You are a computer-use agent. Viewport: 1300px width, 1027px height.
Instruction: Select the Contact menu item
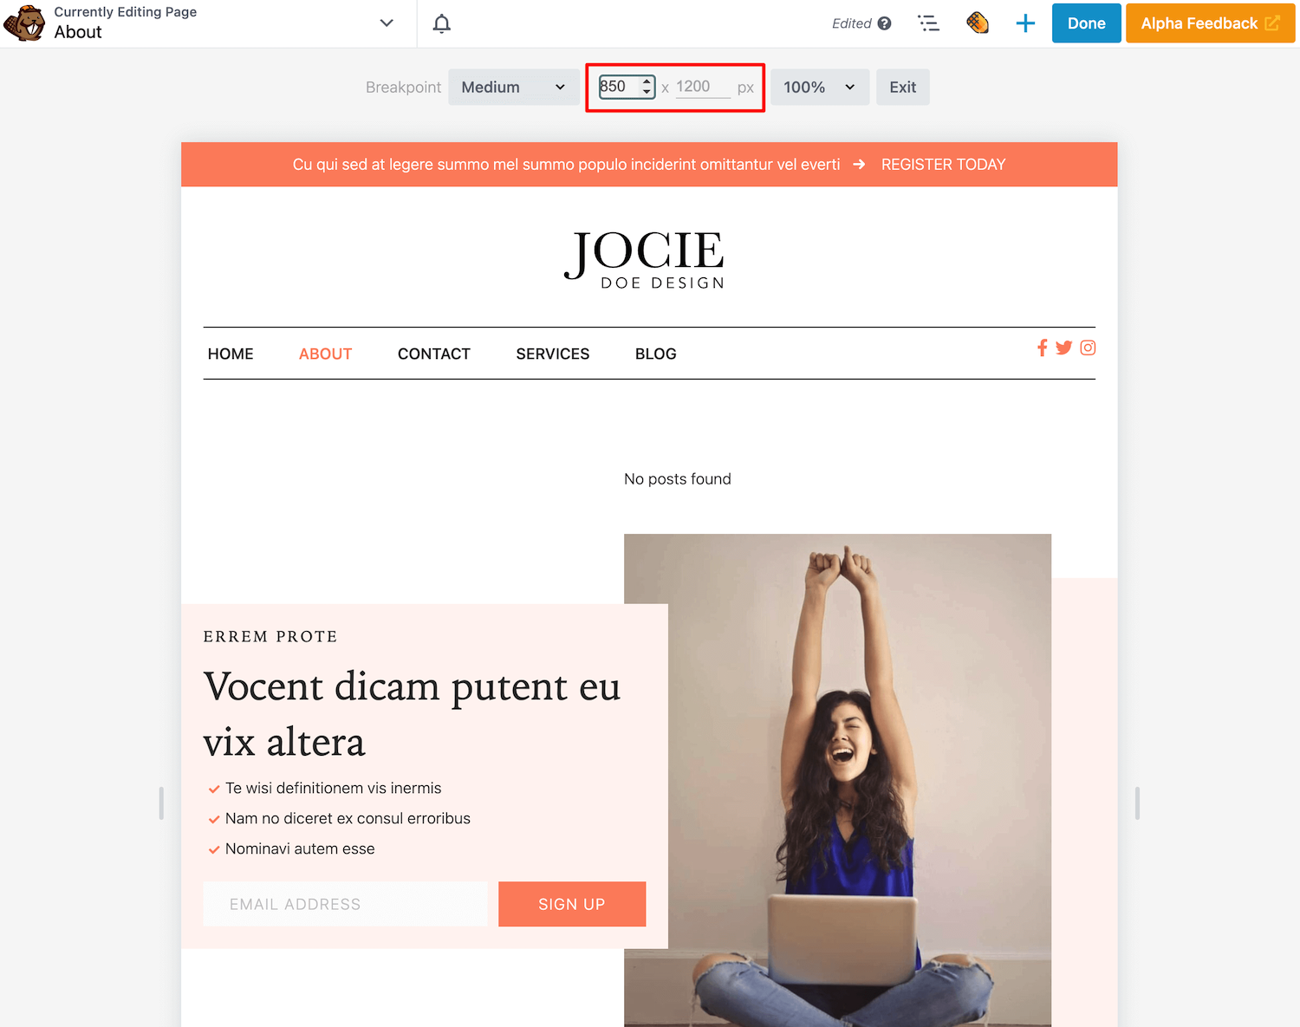(x=433, y=354)
